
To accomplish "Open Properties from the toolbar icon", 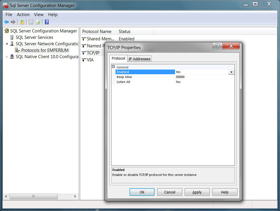I will 31,22.
